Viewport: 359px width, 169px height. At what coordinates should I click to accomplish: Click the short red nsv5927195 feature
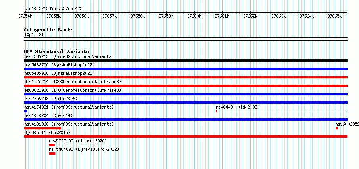pos(52,145)
